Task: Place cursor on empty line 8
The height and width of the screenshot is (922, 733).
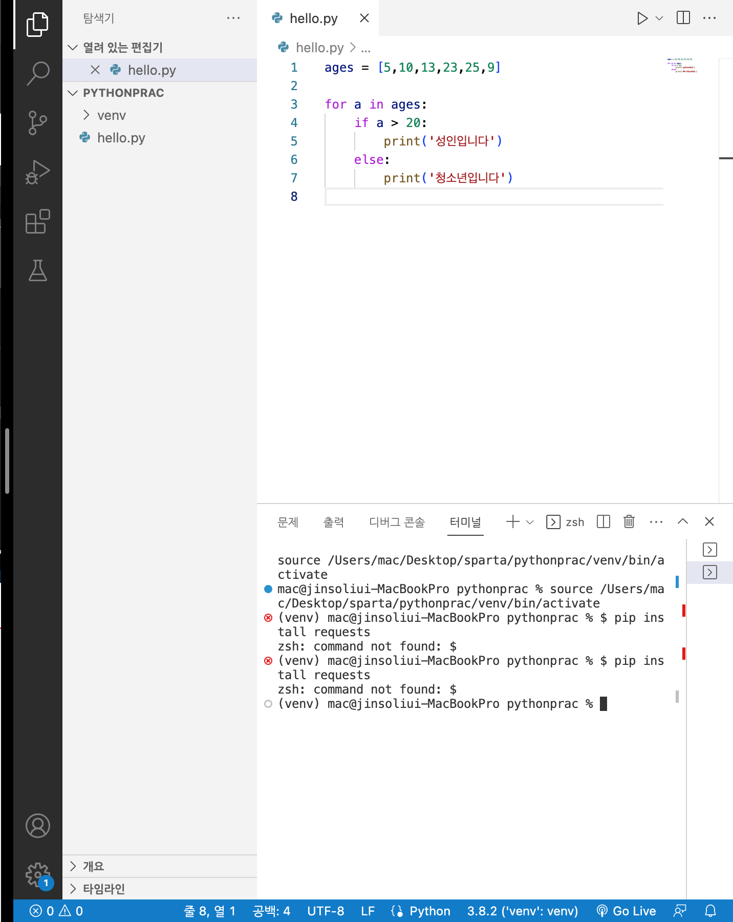Action: (x=494, y=197)
